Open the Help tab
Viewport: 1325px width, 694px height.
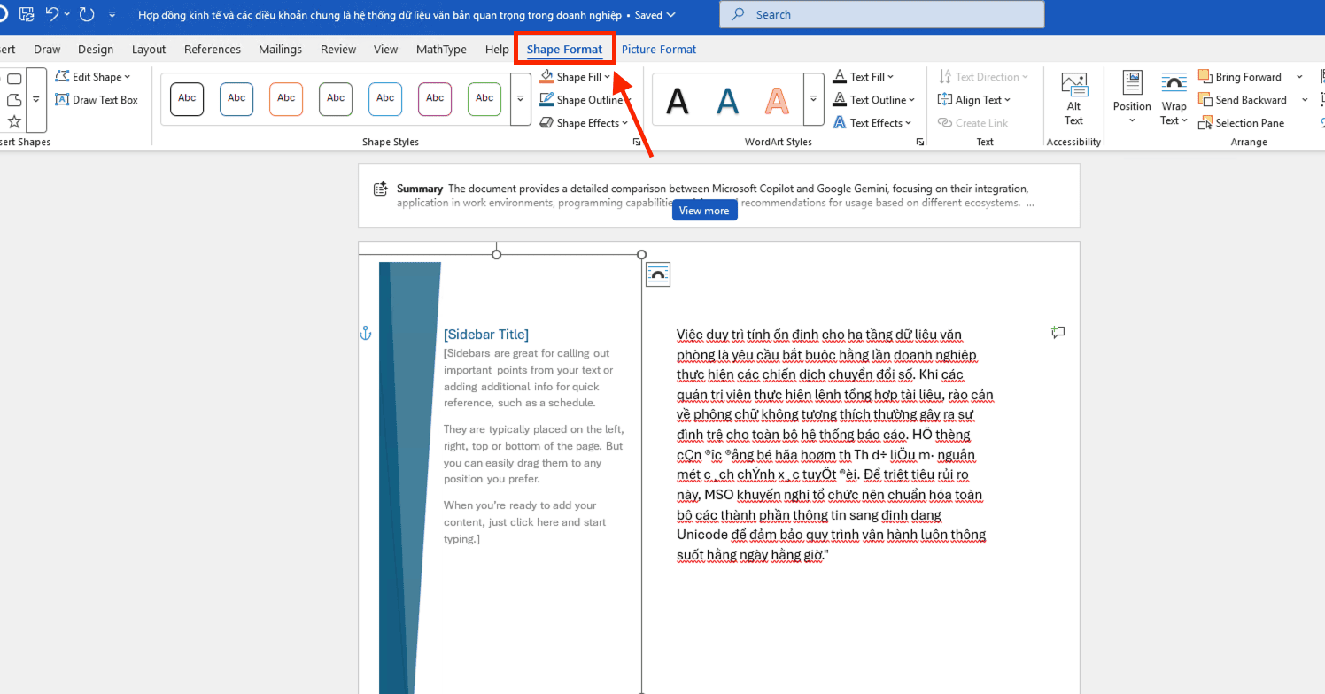coord(497,50)
